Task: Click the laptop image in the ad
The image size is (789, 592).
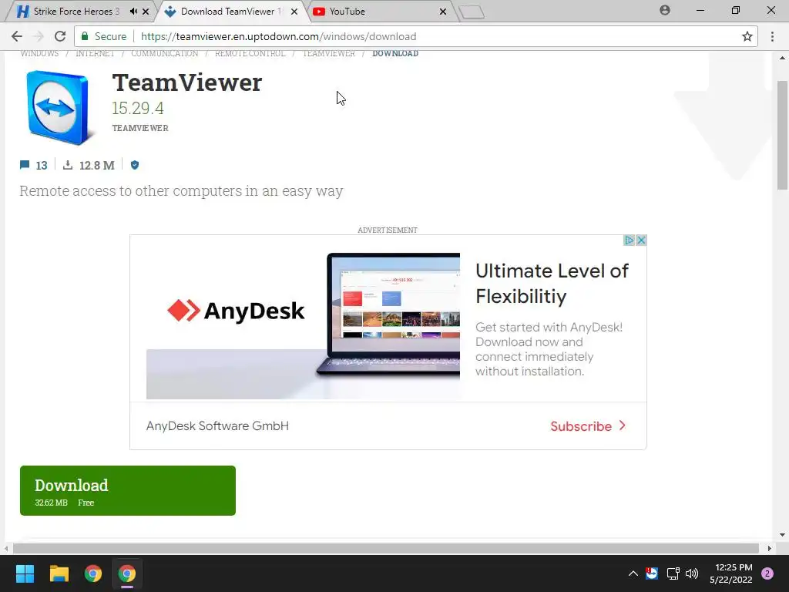Action: [x=388, y=314]
